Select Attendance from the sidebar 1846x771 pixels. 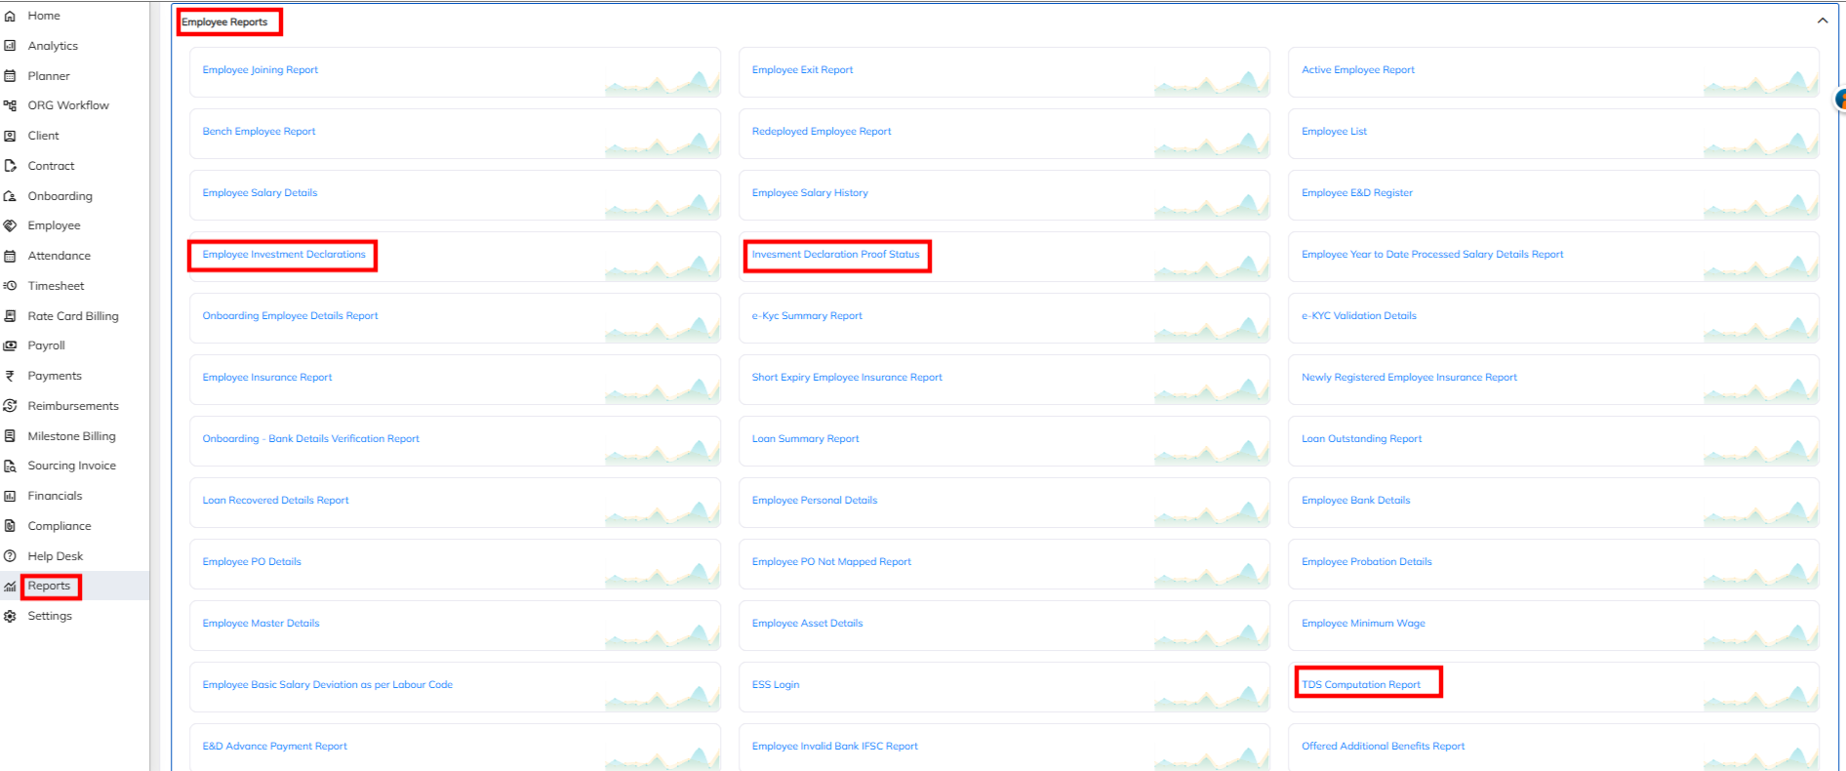pyautogui.click(x=59, y=256)
